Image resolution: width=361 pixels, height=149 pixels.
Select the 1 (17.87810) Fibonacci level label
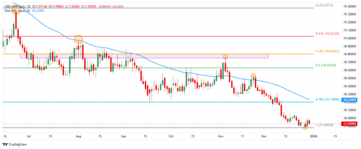(x=325, y=125)
